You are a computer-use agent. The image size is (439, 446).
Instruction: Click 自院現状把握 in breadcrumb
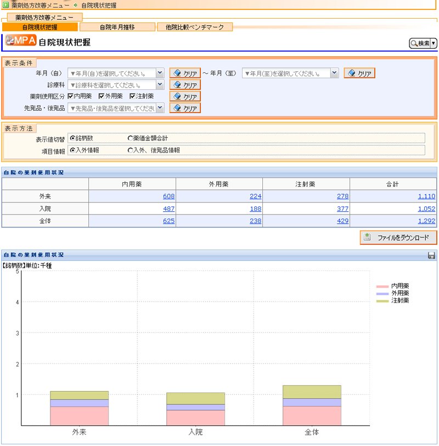99,5
